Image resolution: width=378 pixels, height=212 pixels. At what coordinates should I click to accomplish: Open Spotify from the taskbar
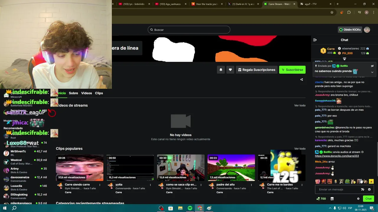click(x=190, y=208)
